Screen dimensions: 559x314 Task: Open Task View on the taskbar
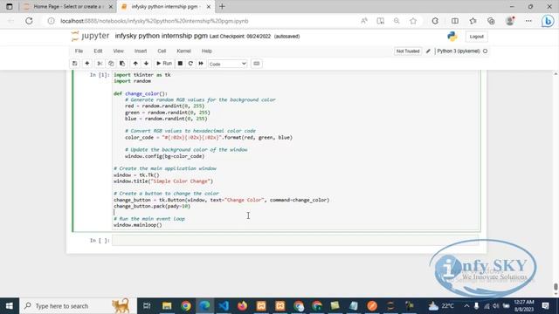point(147,306)
